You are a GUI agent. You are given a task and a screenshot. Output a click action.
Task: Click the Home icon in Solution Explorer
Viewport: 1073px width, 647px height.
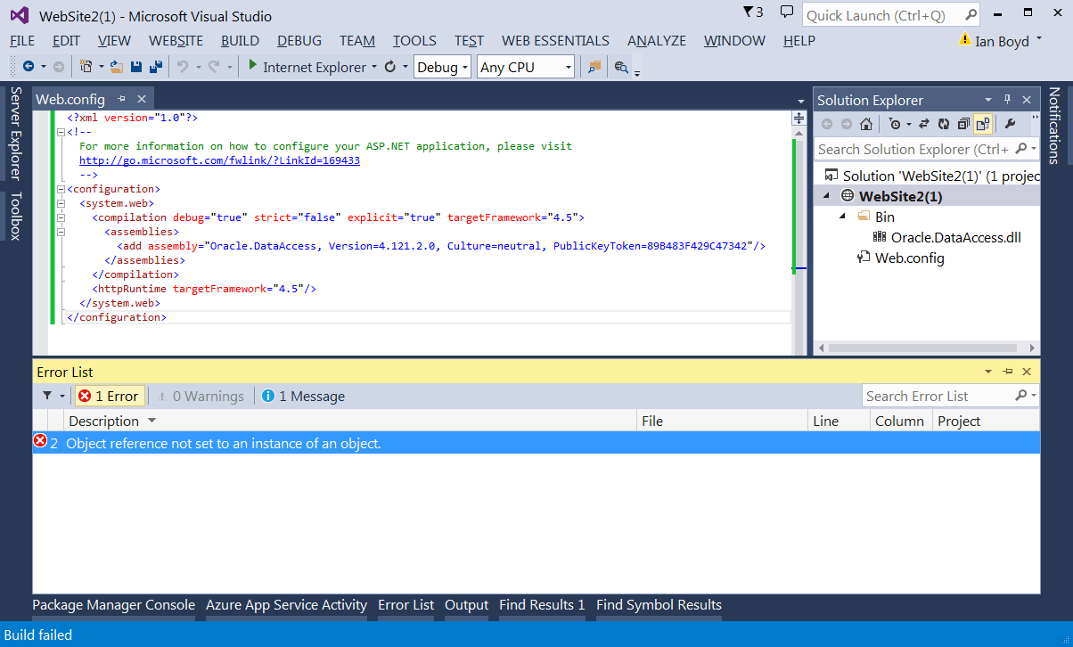[x=865, y=124]
